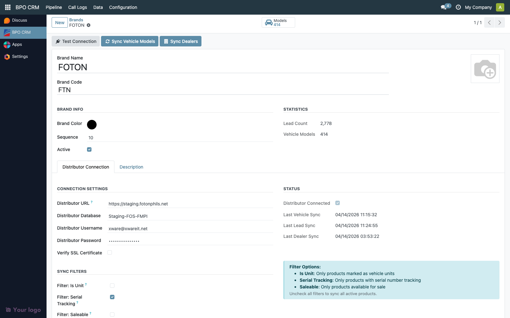Open the Brands breadcrumb link

point(76,20)
